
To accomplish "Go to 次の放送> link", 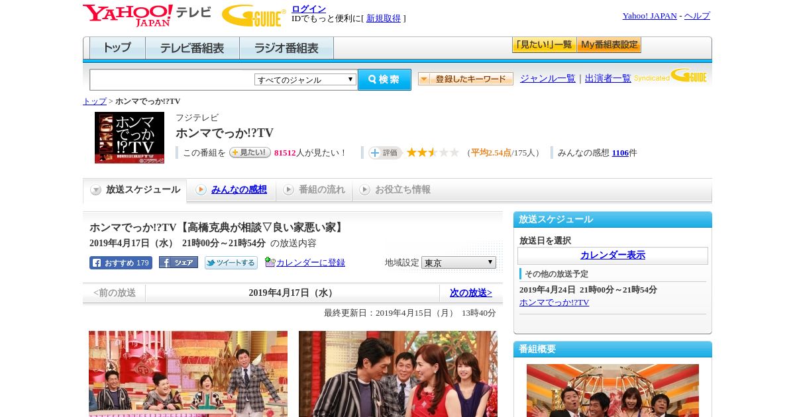I will [x=471, y=293].
